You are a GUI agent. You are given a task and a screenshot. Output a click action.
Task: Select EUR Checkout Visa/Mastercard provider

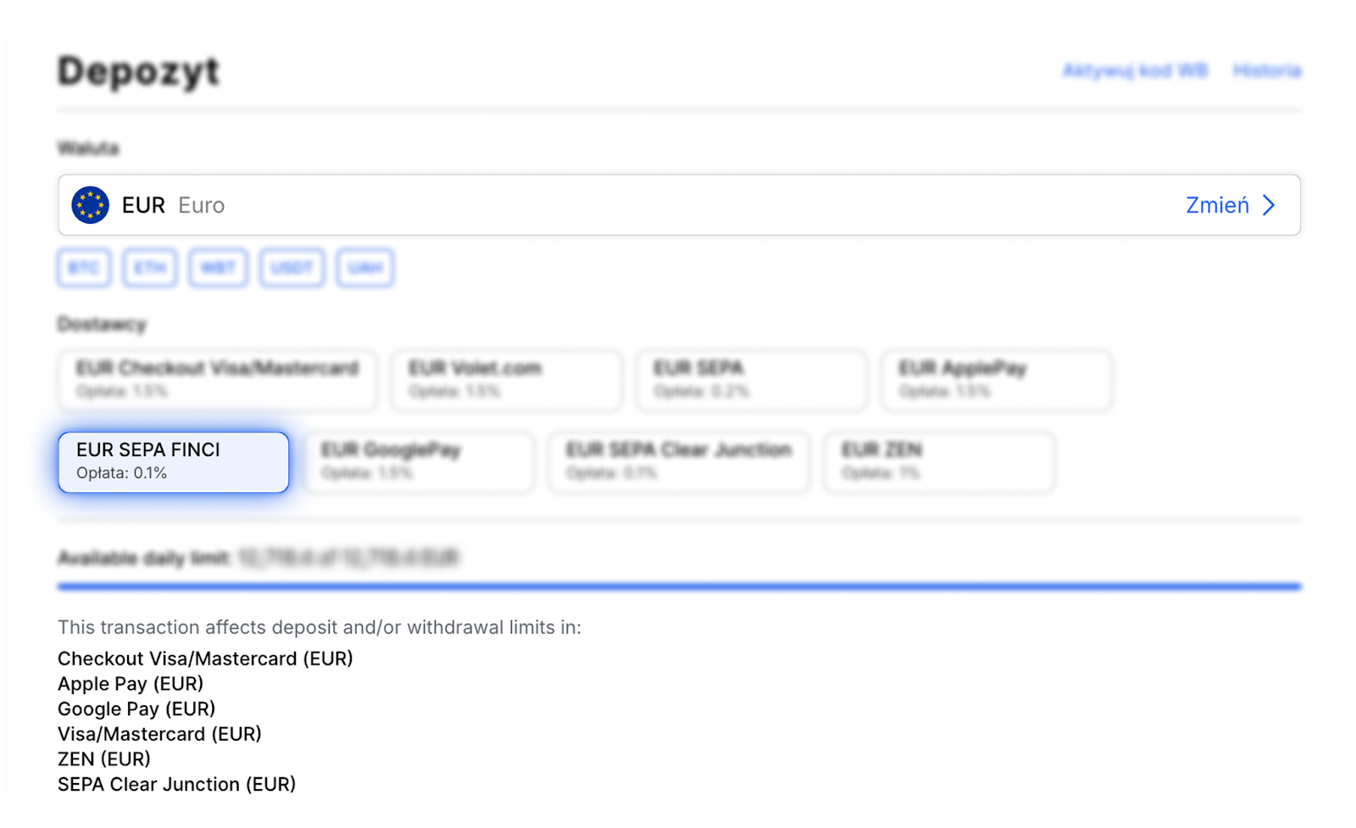(218, 381)
